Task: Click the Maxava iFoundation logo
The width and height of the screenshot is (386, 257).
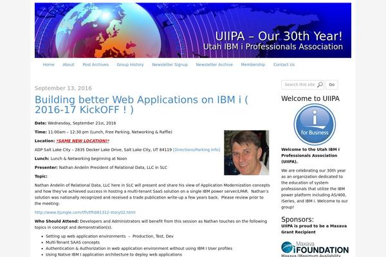Action: coord(315,247)
